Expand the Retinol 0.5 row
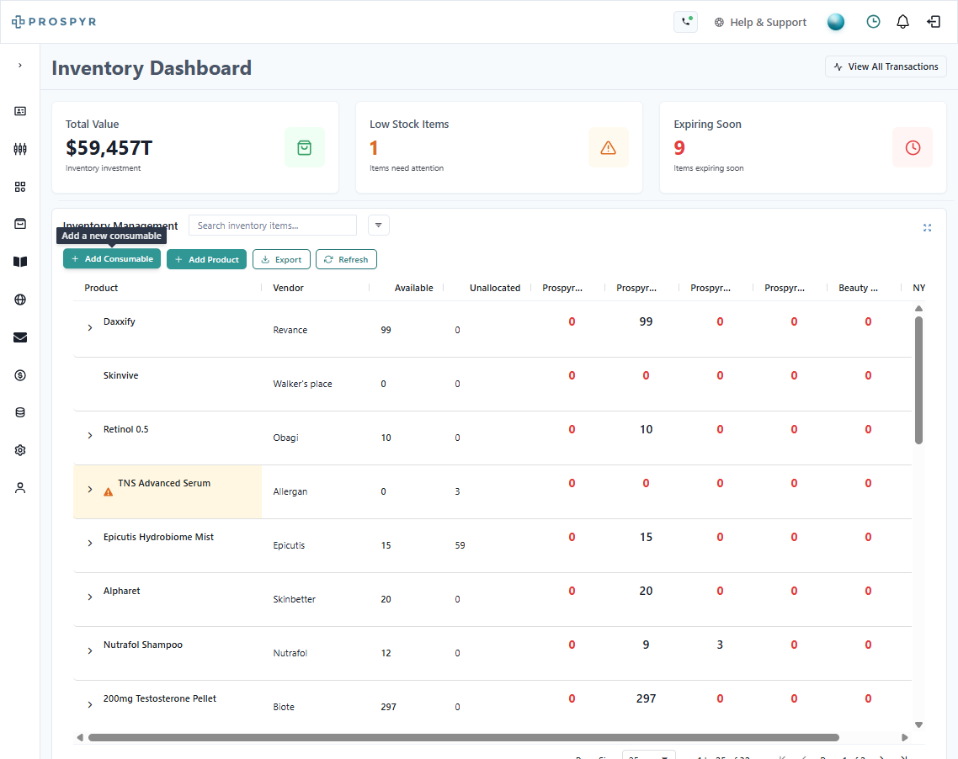 pos(90,435)
